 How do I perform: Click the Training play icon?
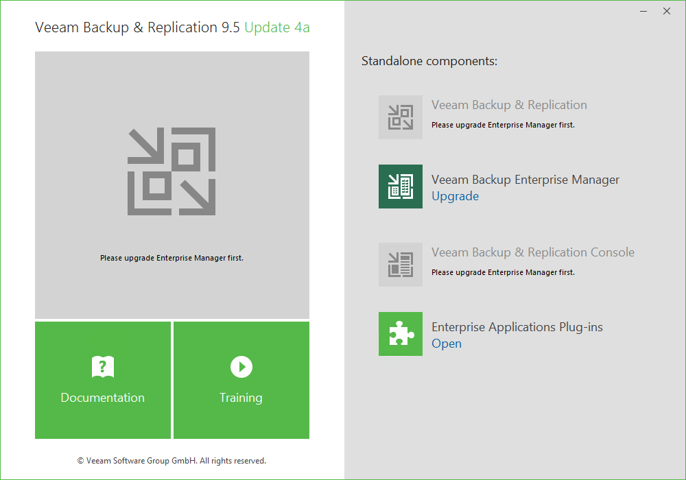[x=241, y=367]
